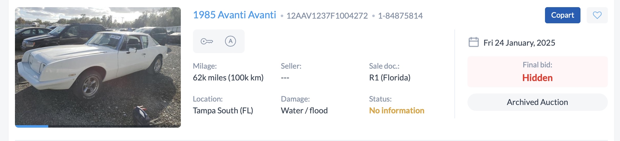Open the 1985 Avanti Avanti listing title
The height and width of the screenshot is (141, 620).
(234, 15)
